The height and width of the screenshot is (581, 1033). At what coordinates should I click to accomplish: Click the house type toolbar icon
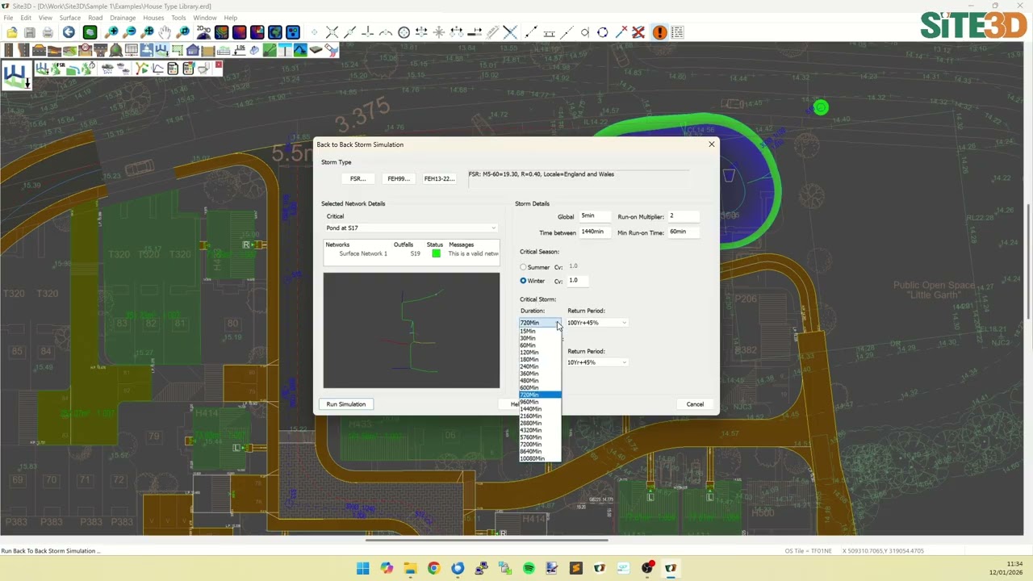[x=193, y=50]
